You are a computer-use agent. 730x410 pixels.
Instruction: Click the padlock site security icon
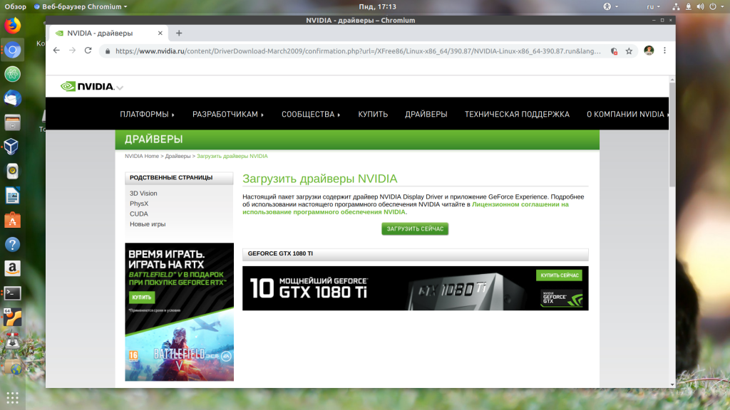(108, 51)
